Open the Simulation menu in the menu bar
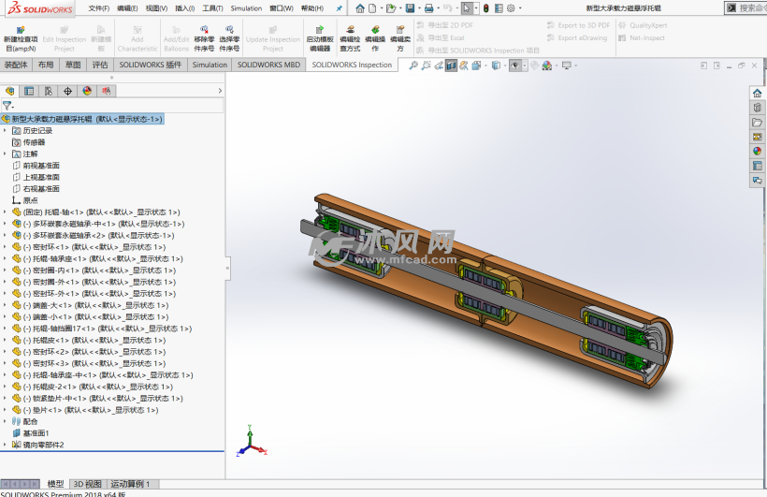This screenshot has width=767, height=497. 246,8
